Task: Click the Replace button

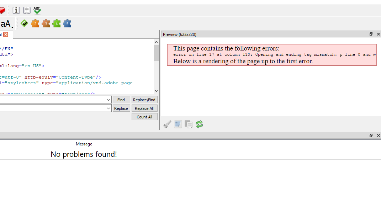Action: click(x=121, y=108)
